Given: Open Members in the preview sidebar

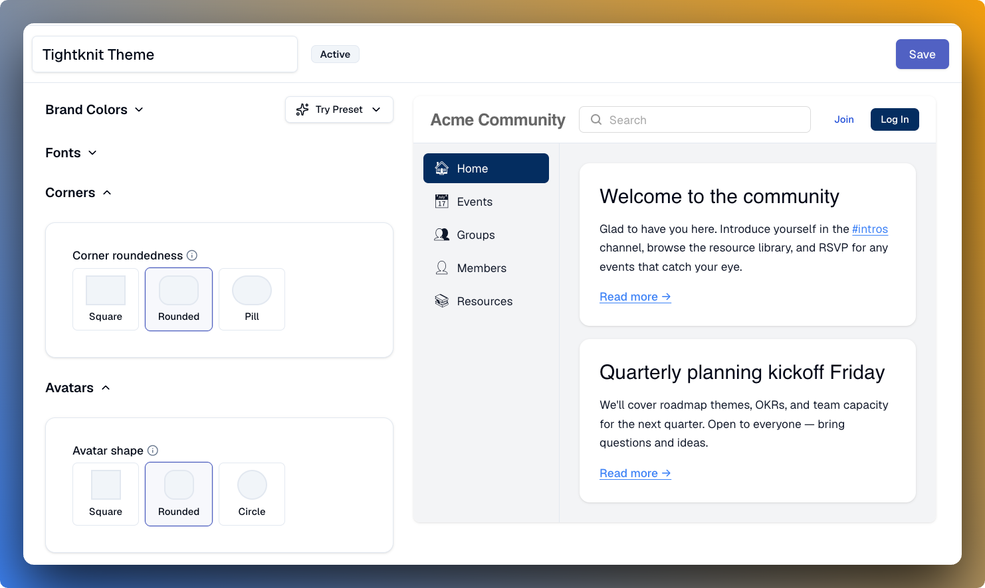Looking at the screenshot, I should point(486,267).
